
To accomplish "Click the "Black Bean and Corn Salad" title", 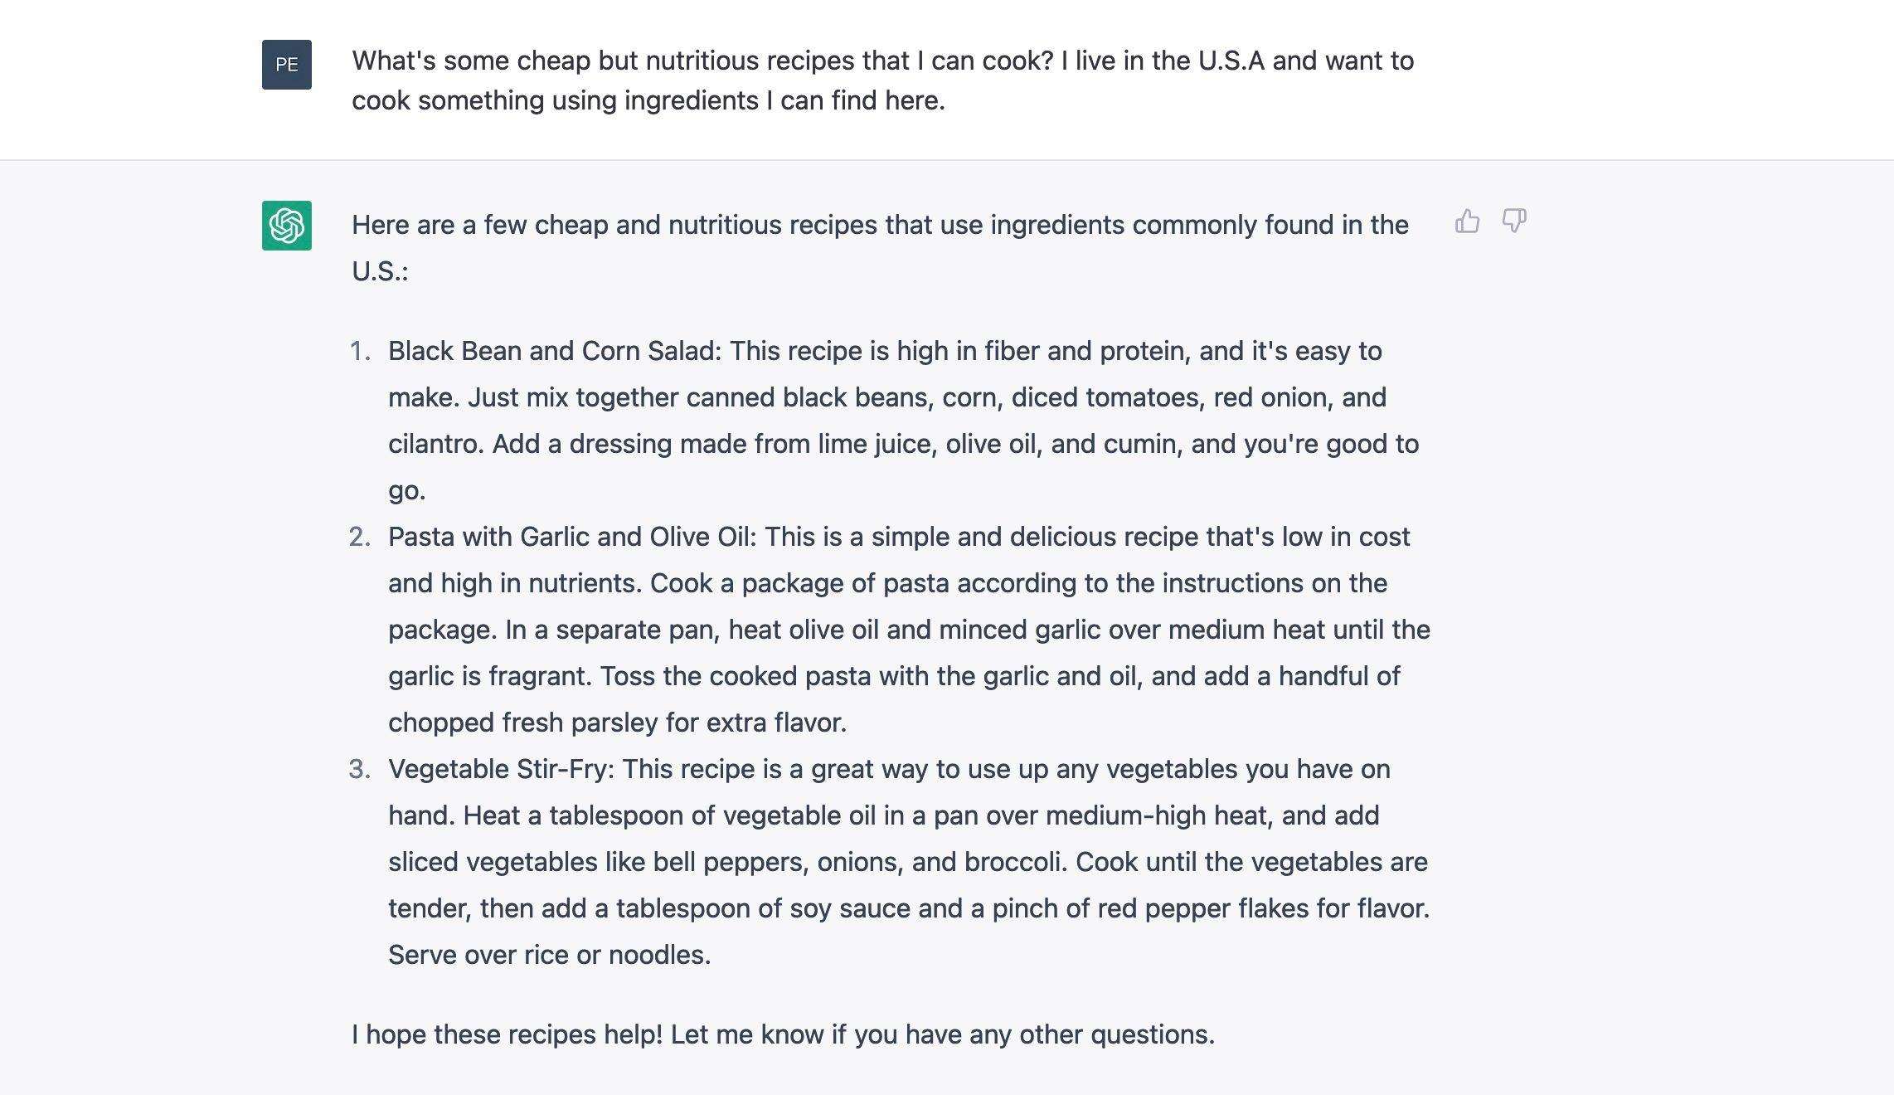I will tap(554, 351).
